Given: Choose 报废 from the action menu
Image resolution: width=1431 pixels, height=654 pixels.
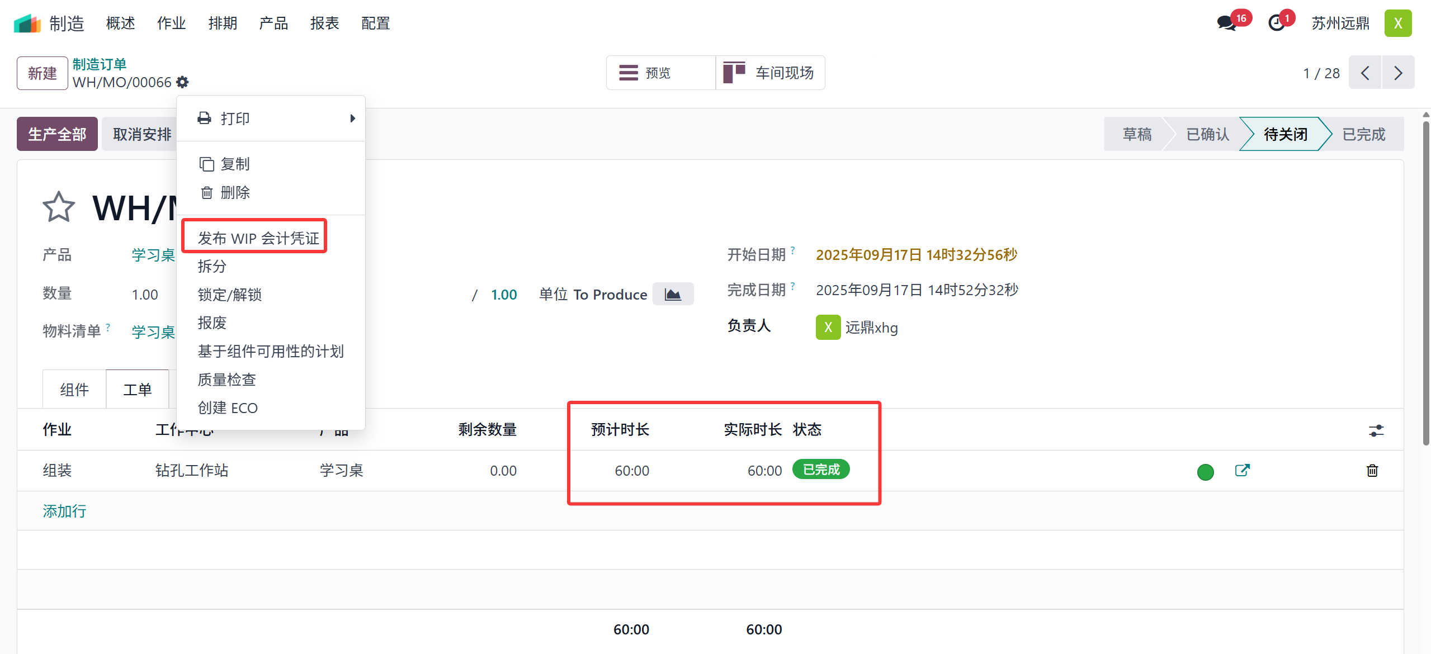Looking at the screenshot, I should tap(212, 323).
